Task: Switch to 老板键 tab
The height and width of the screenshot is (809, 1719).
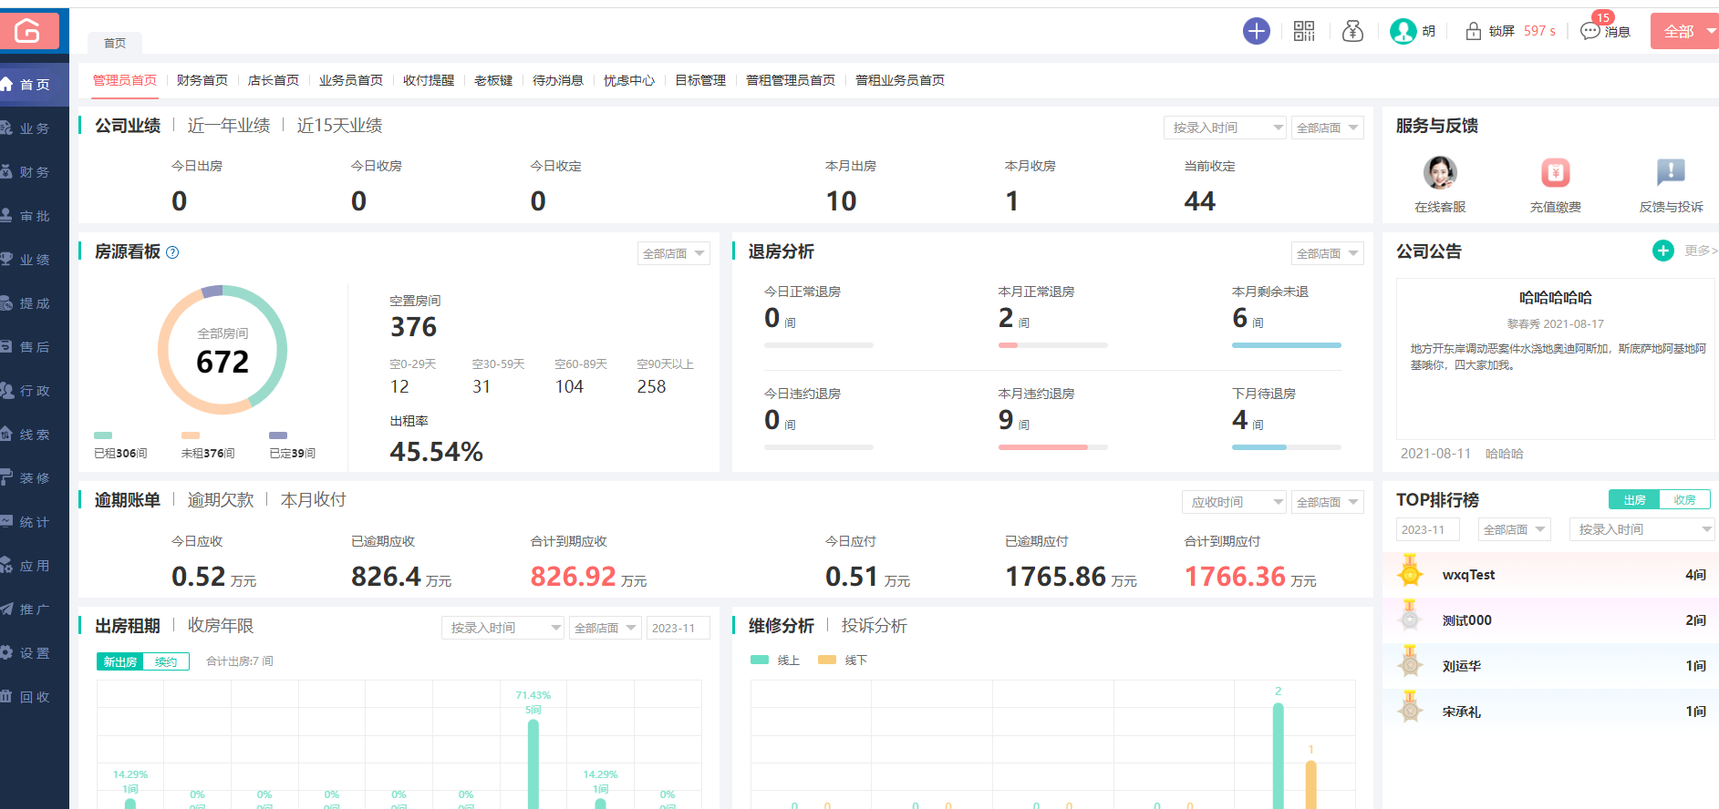Action: click(x=493, y=80)
